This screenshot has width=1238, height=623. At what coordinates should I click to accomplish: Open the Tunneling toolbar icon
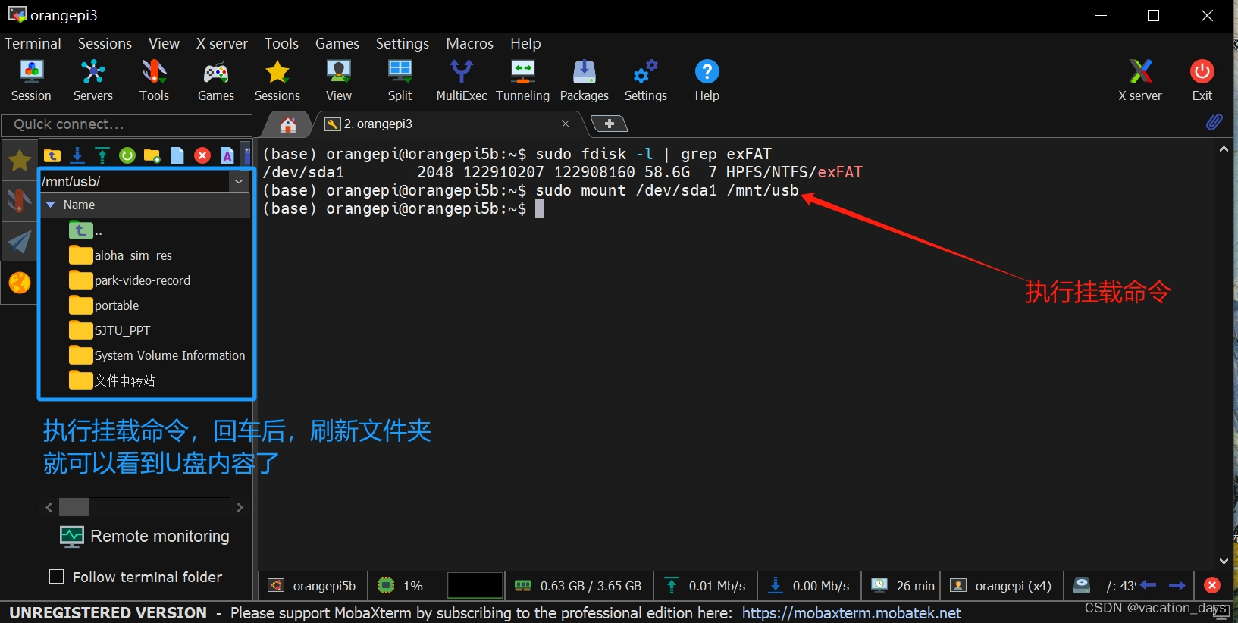click(522, 80)
